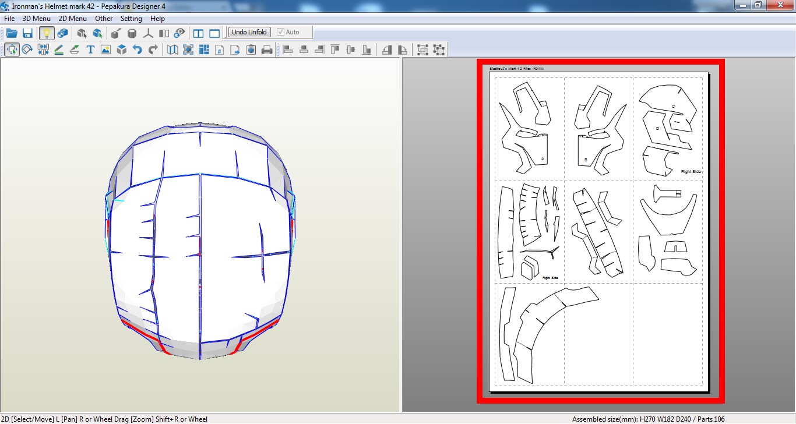Select the Insert Image tool
Viewport: 796px width, 424px height.
(x=105, y=50)
